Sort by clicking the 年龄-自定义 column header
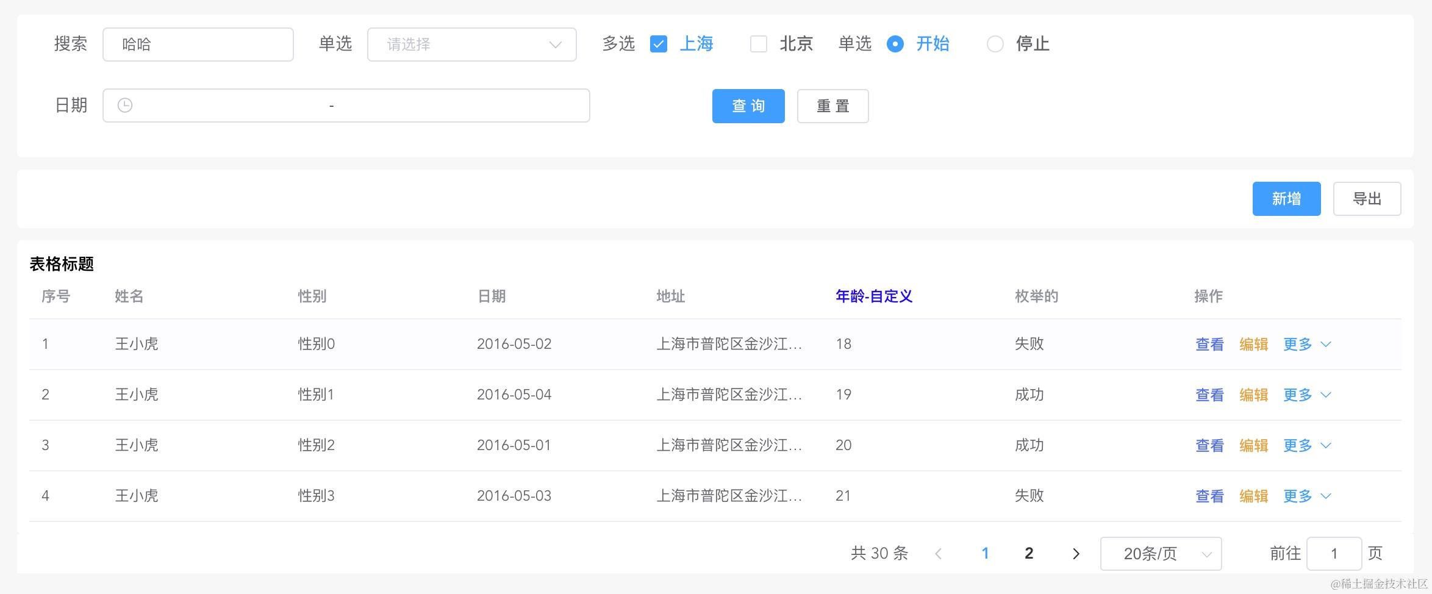Viewport: 1432px width, 594px height. point(873,296)
